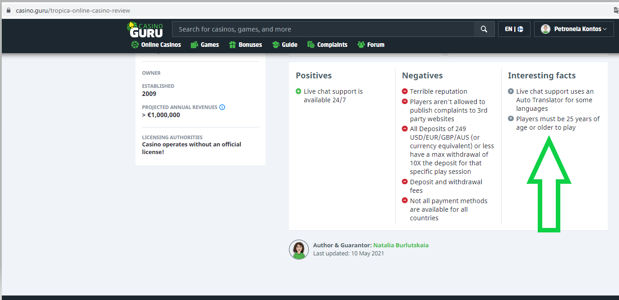Click the Forum people icon
The image size is (619, 300).
361,45
